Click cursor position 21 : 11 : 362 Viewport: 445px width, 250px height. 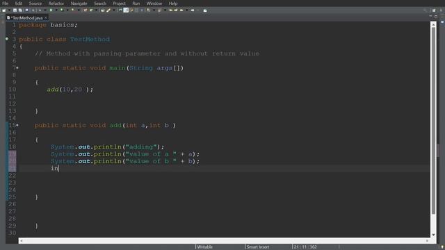(x=305, y=247)
